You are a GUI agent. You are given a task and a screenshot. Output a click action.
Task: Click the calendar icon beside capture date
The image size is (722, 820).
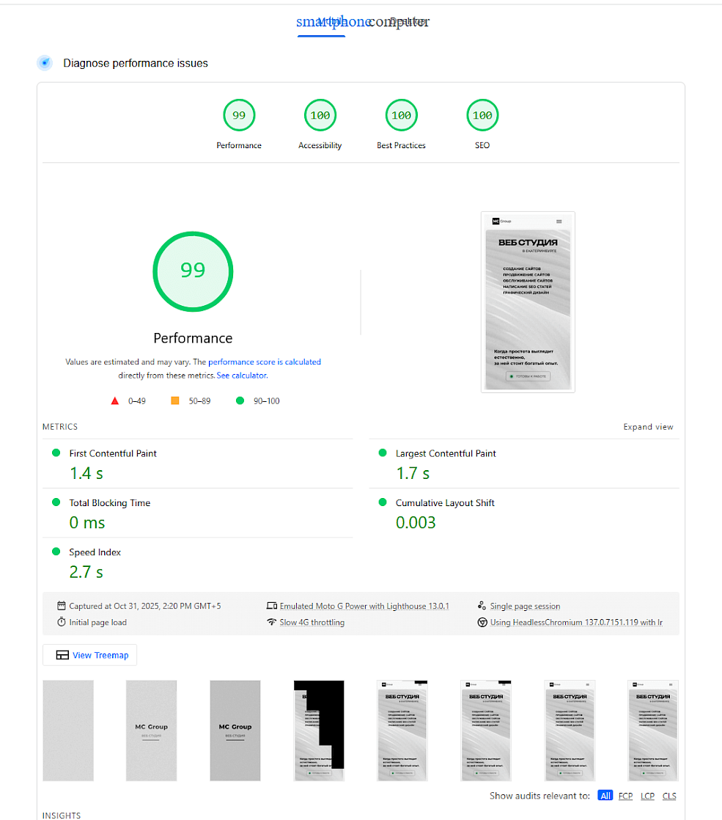[x=62, y=606]
